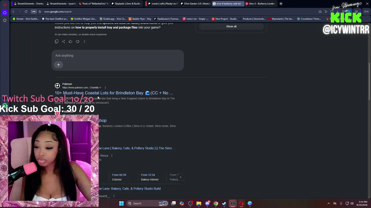The image size is (371, 208).
Task: Open File Explorer from the taskbar
Action: [x=199, y=203]
